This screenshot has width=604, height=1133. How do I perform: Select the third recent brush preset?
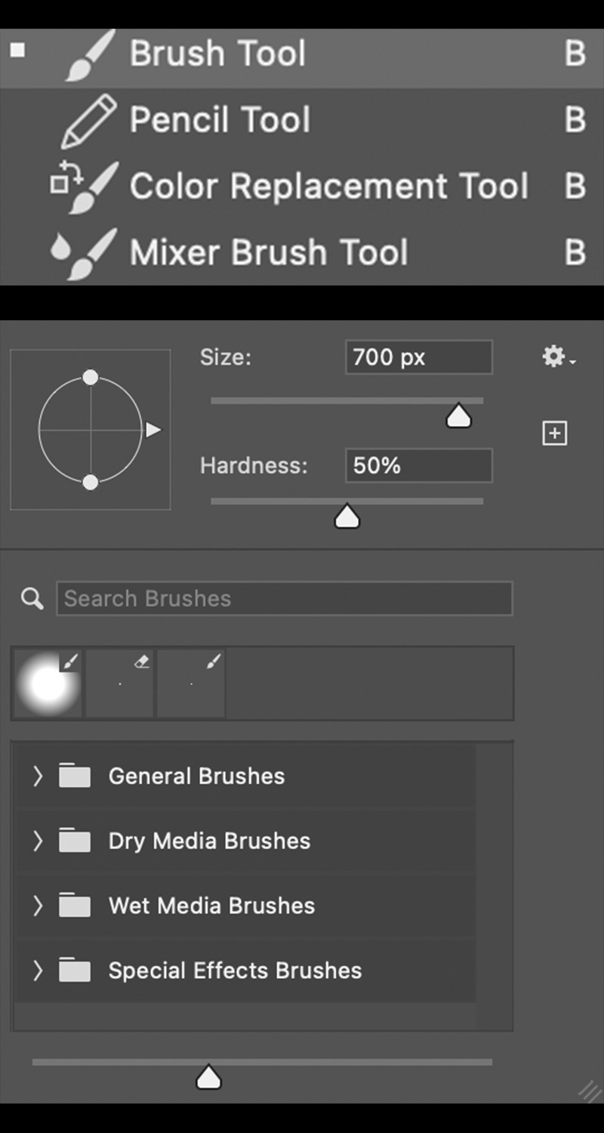pos(191,684)
